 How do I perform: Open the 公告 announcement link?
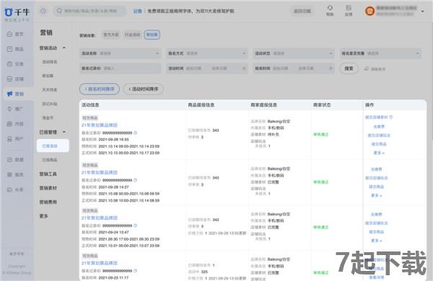[x=138, y=11]
